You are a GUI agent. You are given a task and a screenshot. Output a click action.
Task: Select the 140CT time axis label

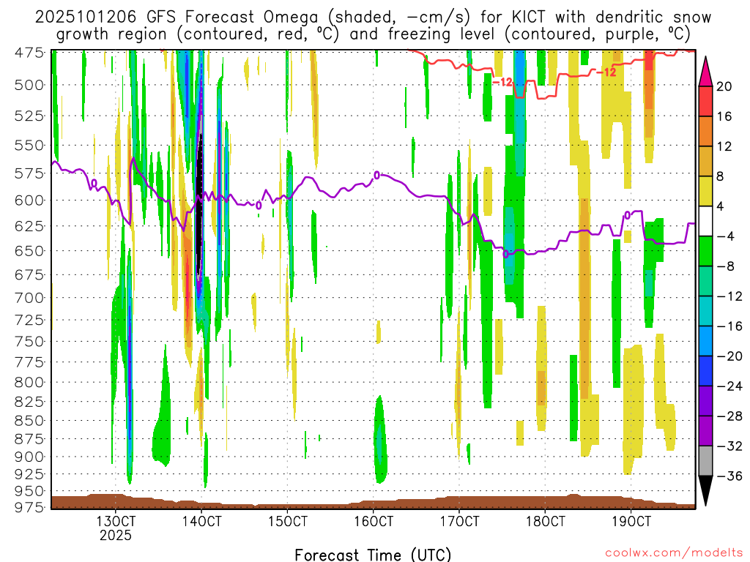tap(201, 520)
